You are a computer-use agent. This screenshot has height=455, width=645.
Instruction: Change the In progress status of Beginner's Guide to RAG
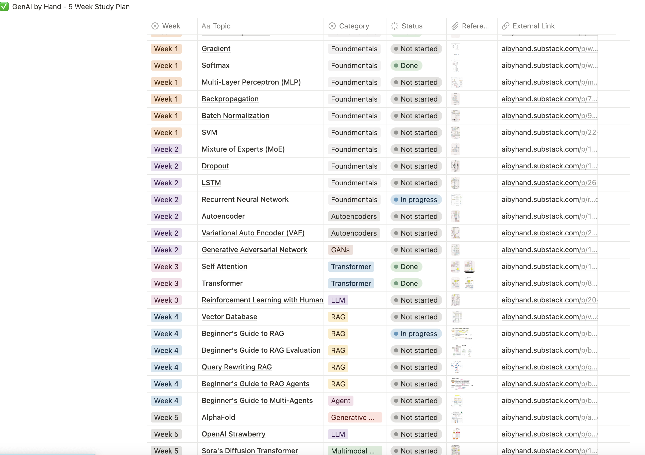(416, 334)
